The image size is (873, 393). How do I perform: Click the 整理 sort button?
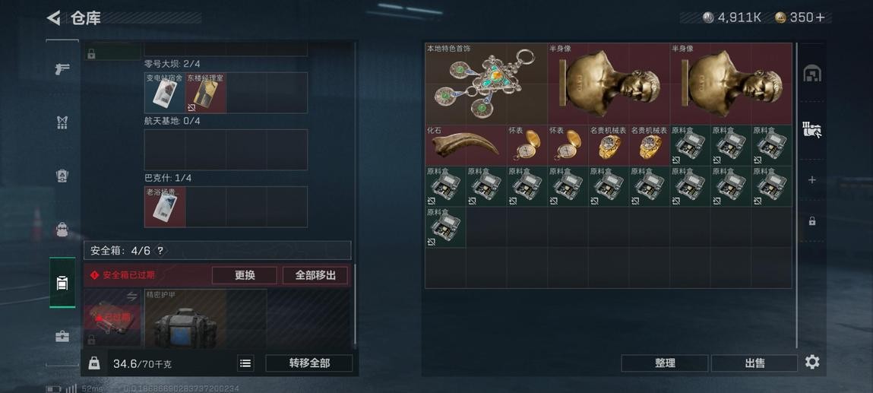[x=665, y=363]
